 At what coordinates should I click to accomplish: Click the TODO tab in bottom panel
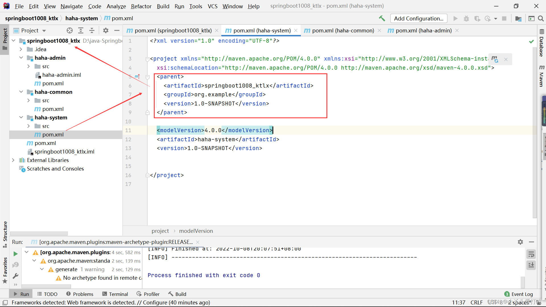click(x=49, y=294)
